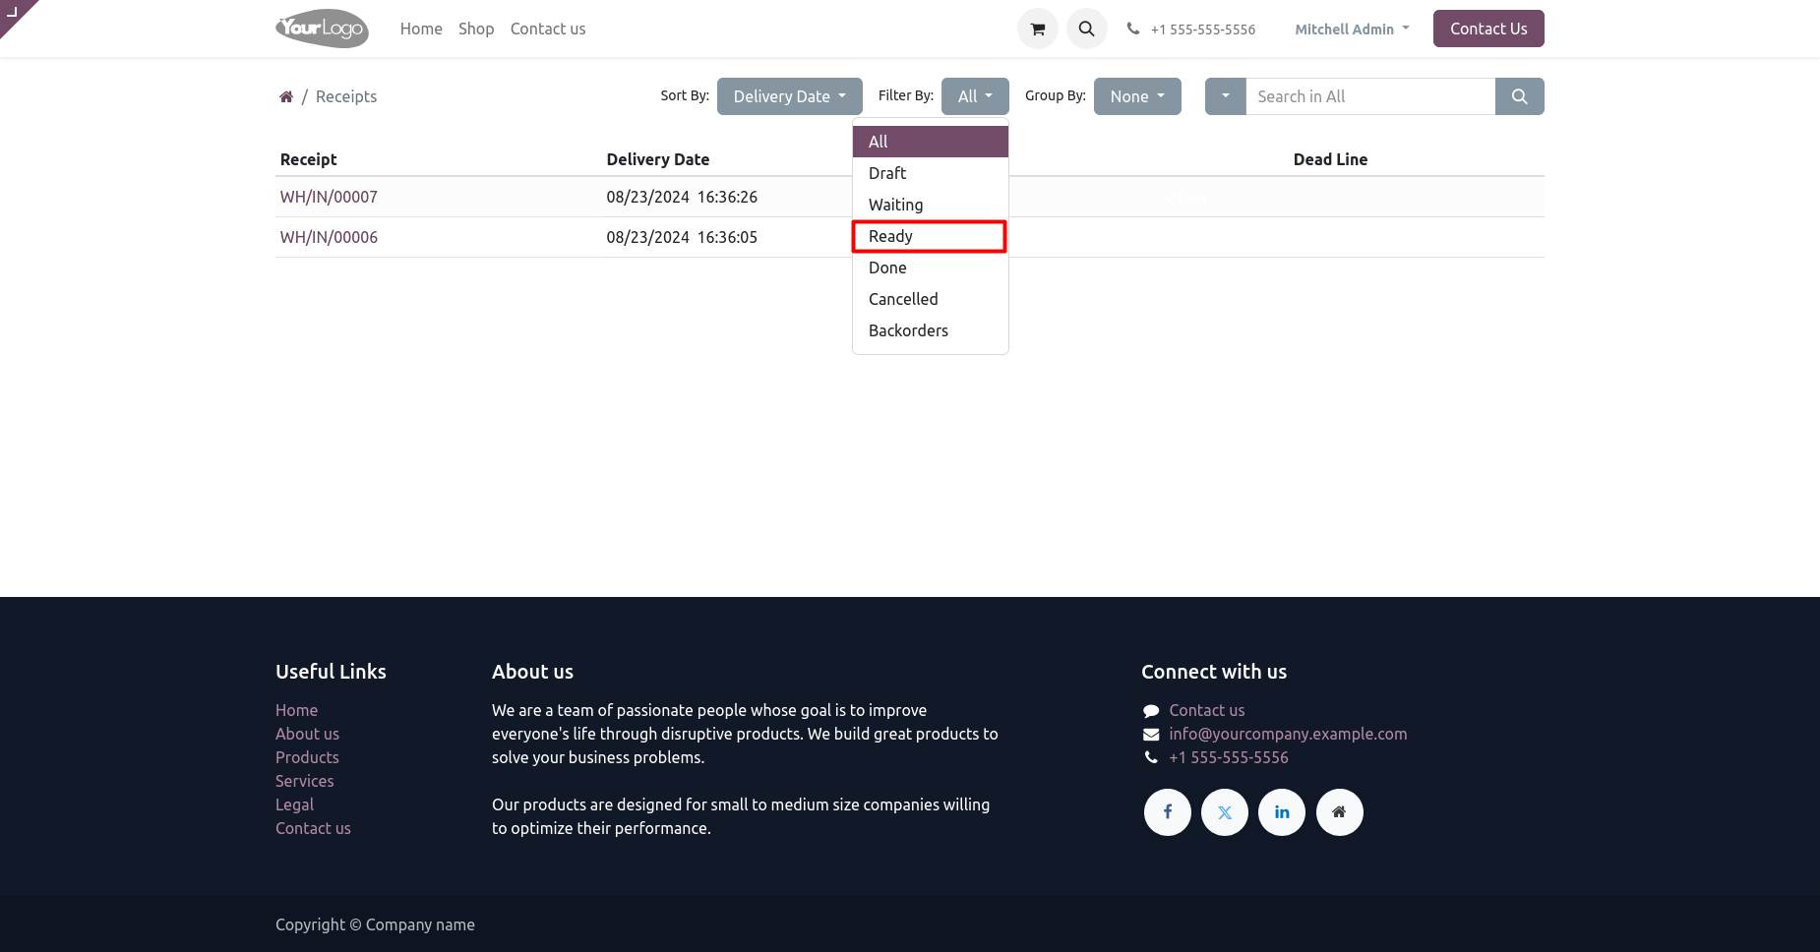1820x952 pixels.
Task: Open the search field options dropdown
Action: [1225, 96]
